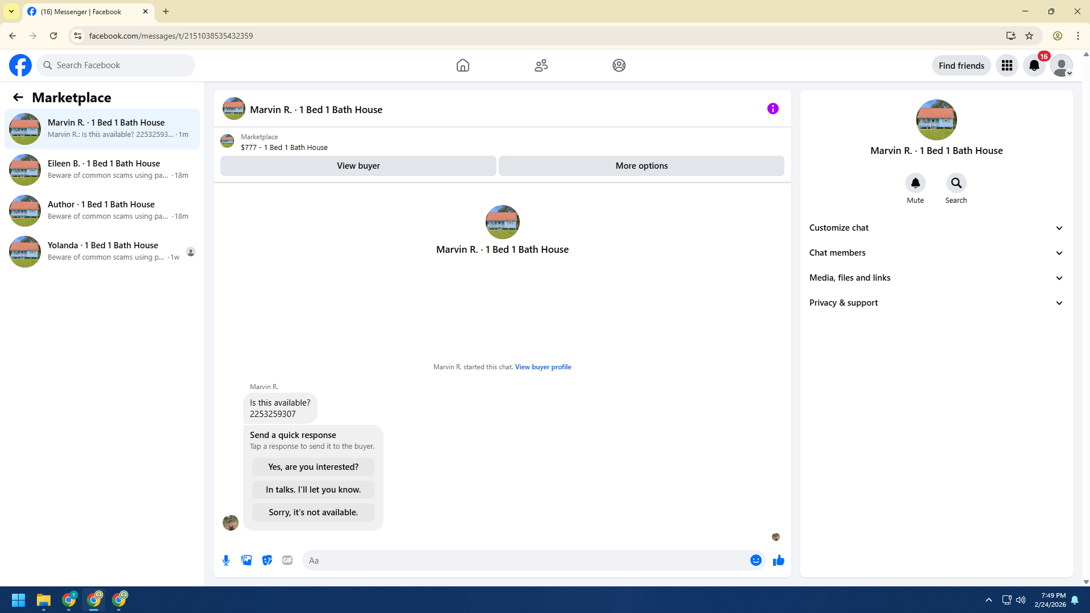Open the volume control in system tray
The height and width of the screenshot is (613, 1090).
coord(1021,600)
